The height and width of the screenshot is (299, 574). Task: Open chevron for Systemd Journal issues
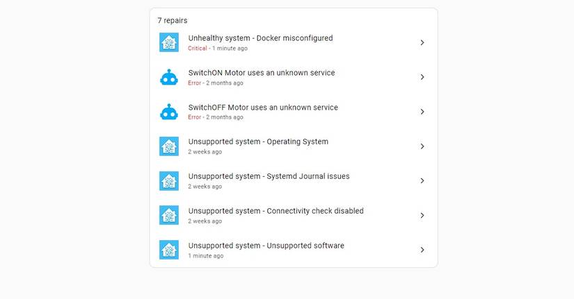tap(422, 181)
